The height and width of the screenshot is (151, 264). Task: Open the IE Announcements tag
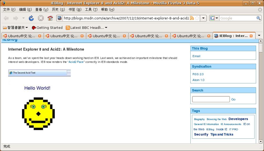231,124
